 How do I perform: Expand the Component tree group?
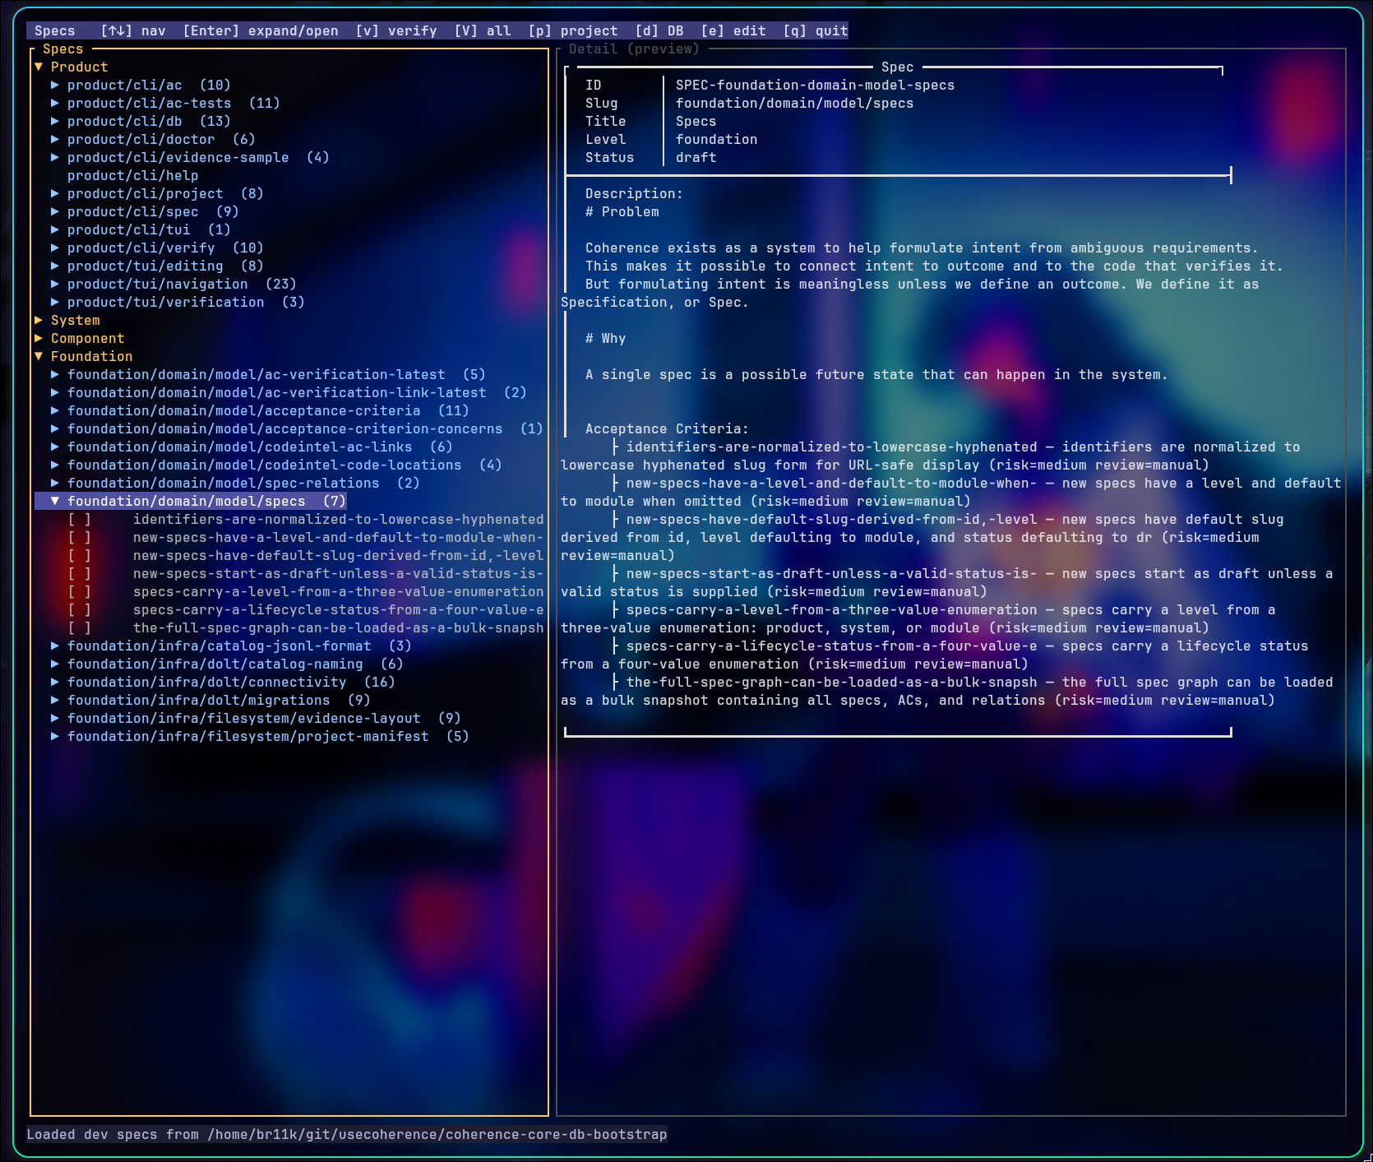pyautogui.click(x=39, y=338)
